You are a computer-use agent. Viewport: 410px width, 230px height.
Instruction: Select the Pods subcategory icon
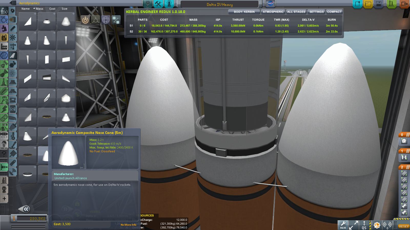[13, 11]
